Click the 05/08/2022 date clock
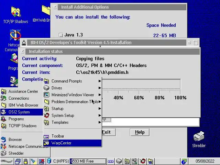The width and height of the screenshot is (220, 165). pyautogui.click(x=205, y=161)
